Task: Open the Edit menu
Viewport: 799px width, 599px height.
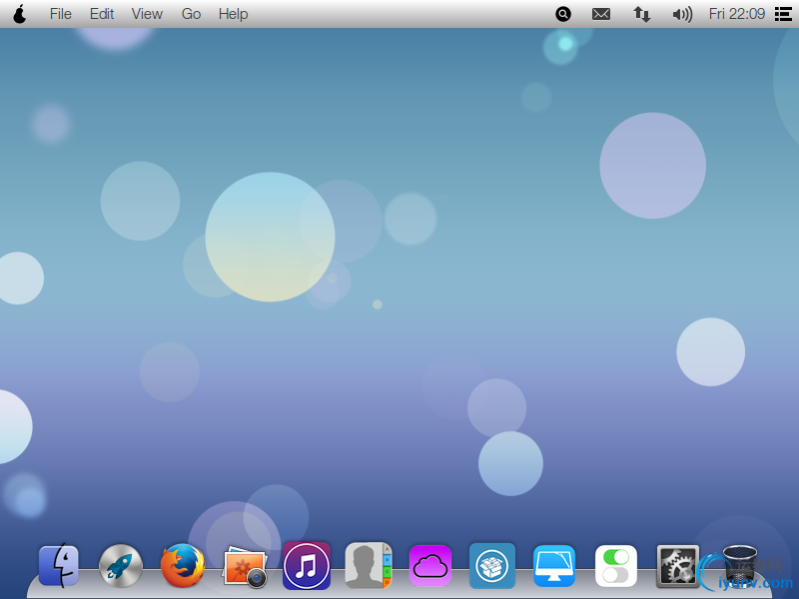Action: [102, 14]
